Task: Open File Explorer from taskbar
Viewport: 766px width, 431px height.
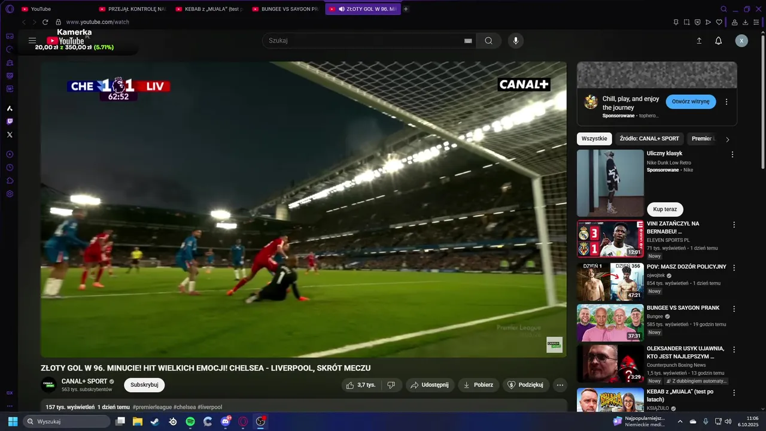Action: pyautogui.click(x=138, y=421)
